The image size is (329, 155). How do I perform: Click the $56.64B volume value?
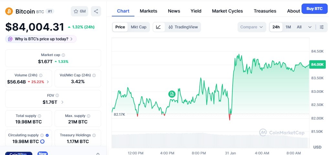[16, 82]
